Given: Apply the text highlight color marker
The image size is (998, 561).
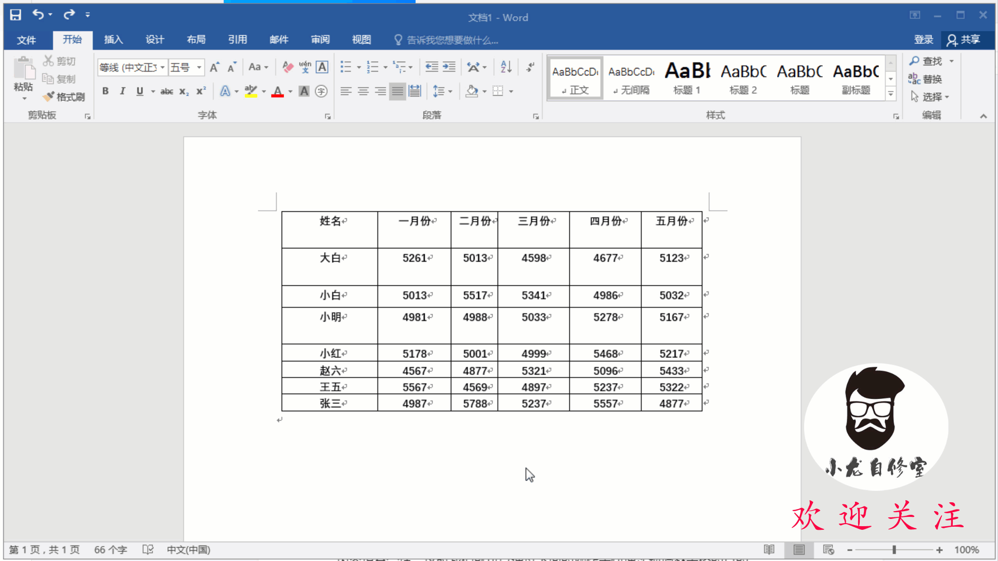Looking at the screenshot, I should point(251,91).
